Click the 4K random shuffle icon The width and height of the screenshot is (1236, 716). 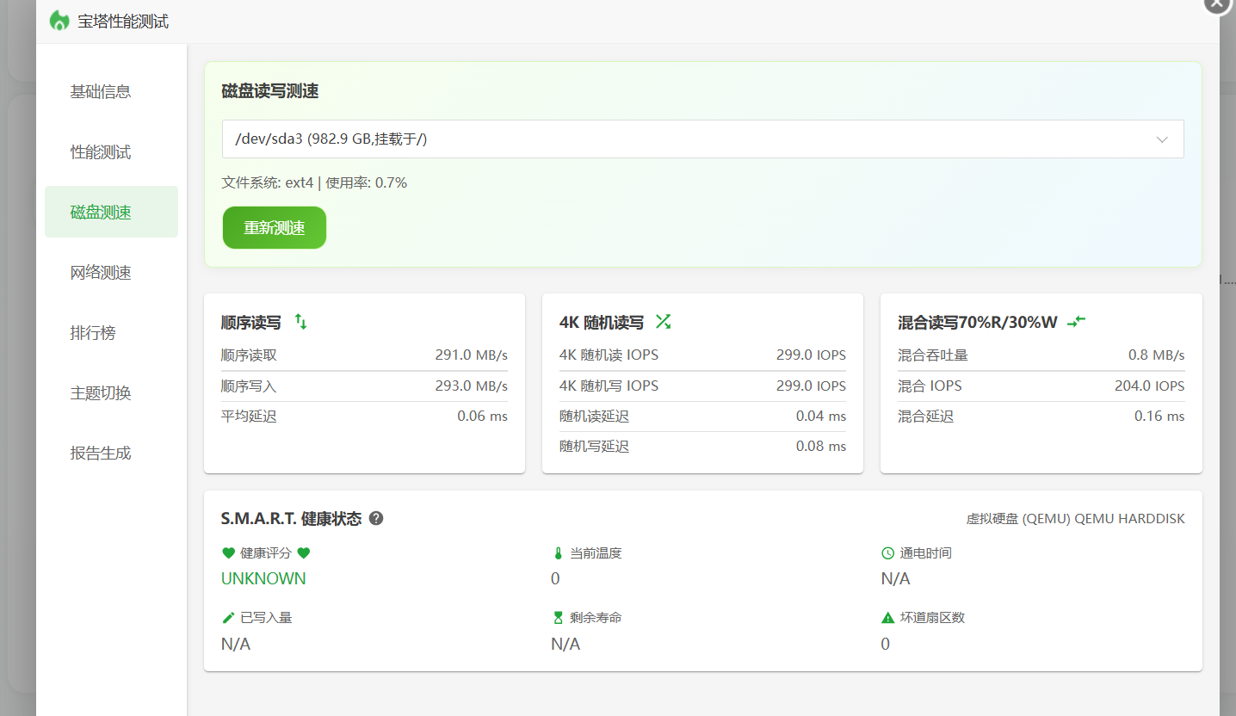click(663, 322)
